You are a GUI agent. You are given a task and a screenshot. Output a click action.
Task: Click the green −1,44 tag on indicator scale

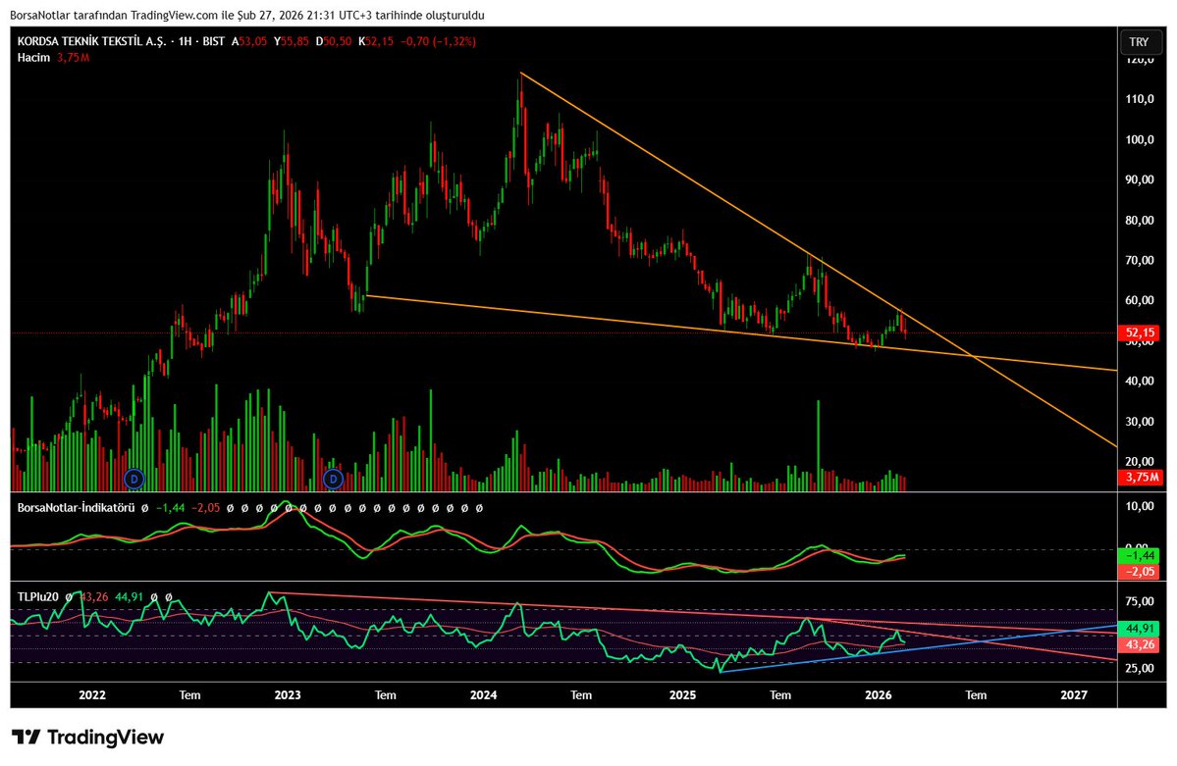click(x=1138, y=556)
